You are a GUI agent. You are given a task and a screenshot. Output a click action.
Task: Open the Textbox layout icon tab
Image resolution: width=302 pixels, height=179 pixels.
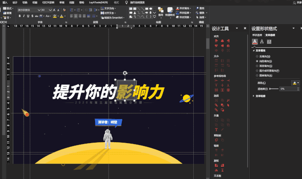(269, 42)
